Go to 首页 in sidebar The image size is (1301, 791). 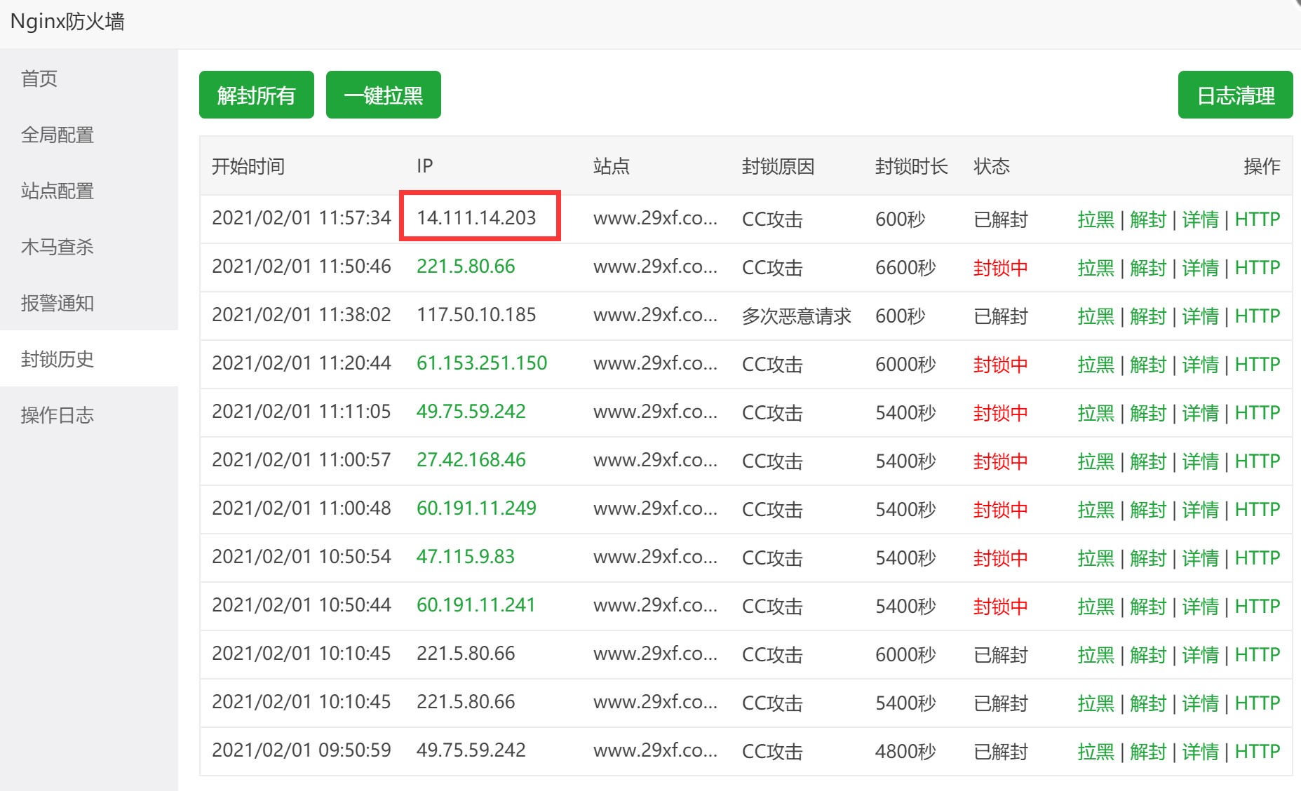coord(39,79)
